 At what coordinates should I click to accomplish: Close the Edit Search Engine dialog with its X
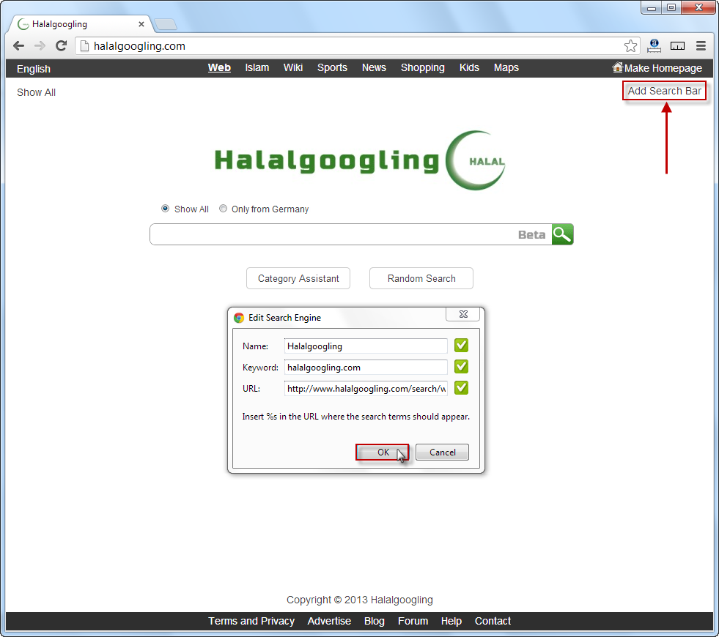pos(463,314)
